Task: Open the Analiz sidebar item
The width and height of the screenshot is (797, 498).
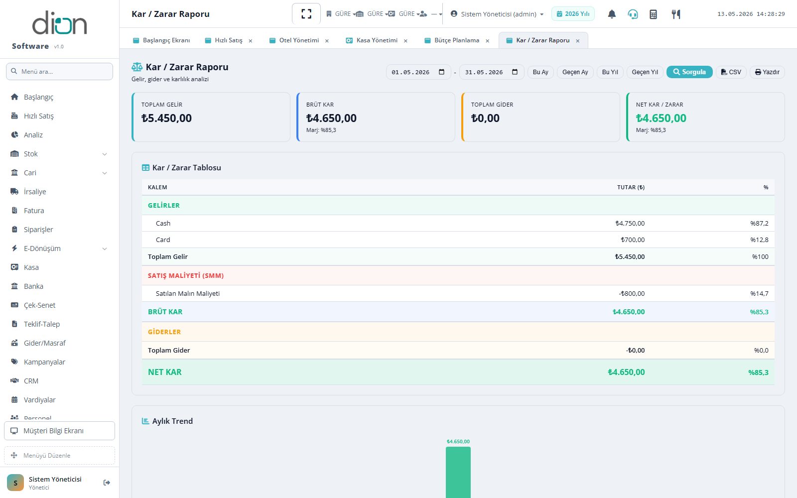Action: click(60, 135)
